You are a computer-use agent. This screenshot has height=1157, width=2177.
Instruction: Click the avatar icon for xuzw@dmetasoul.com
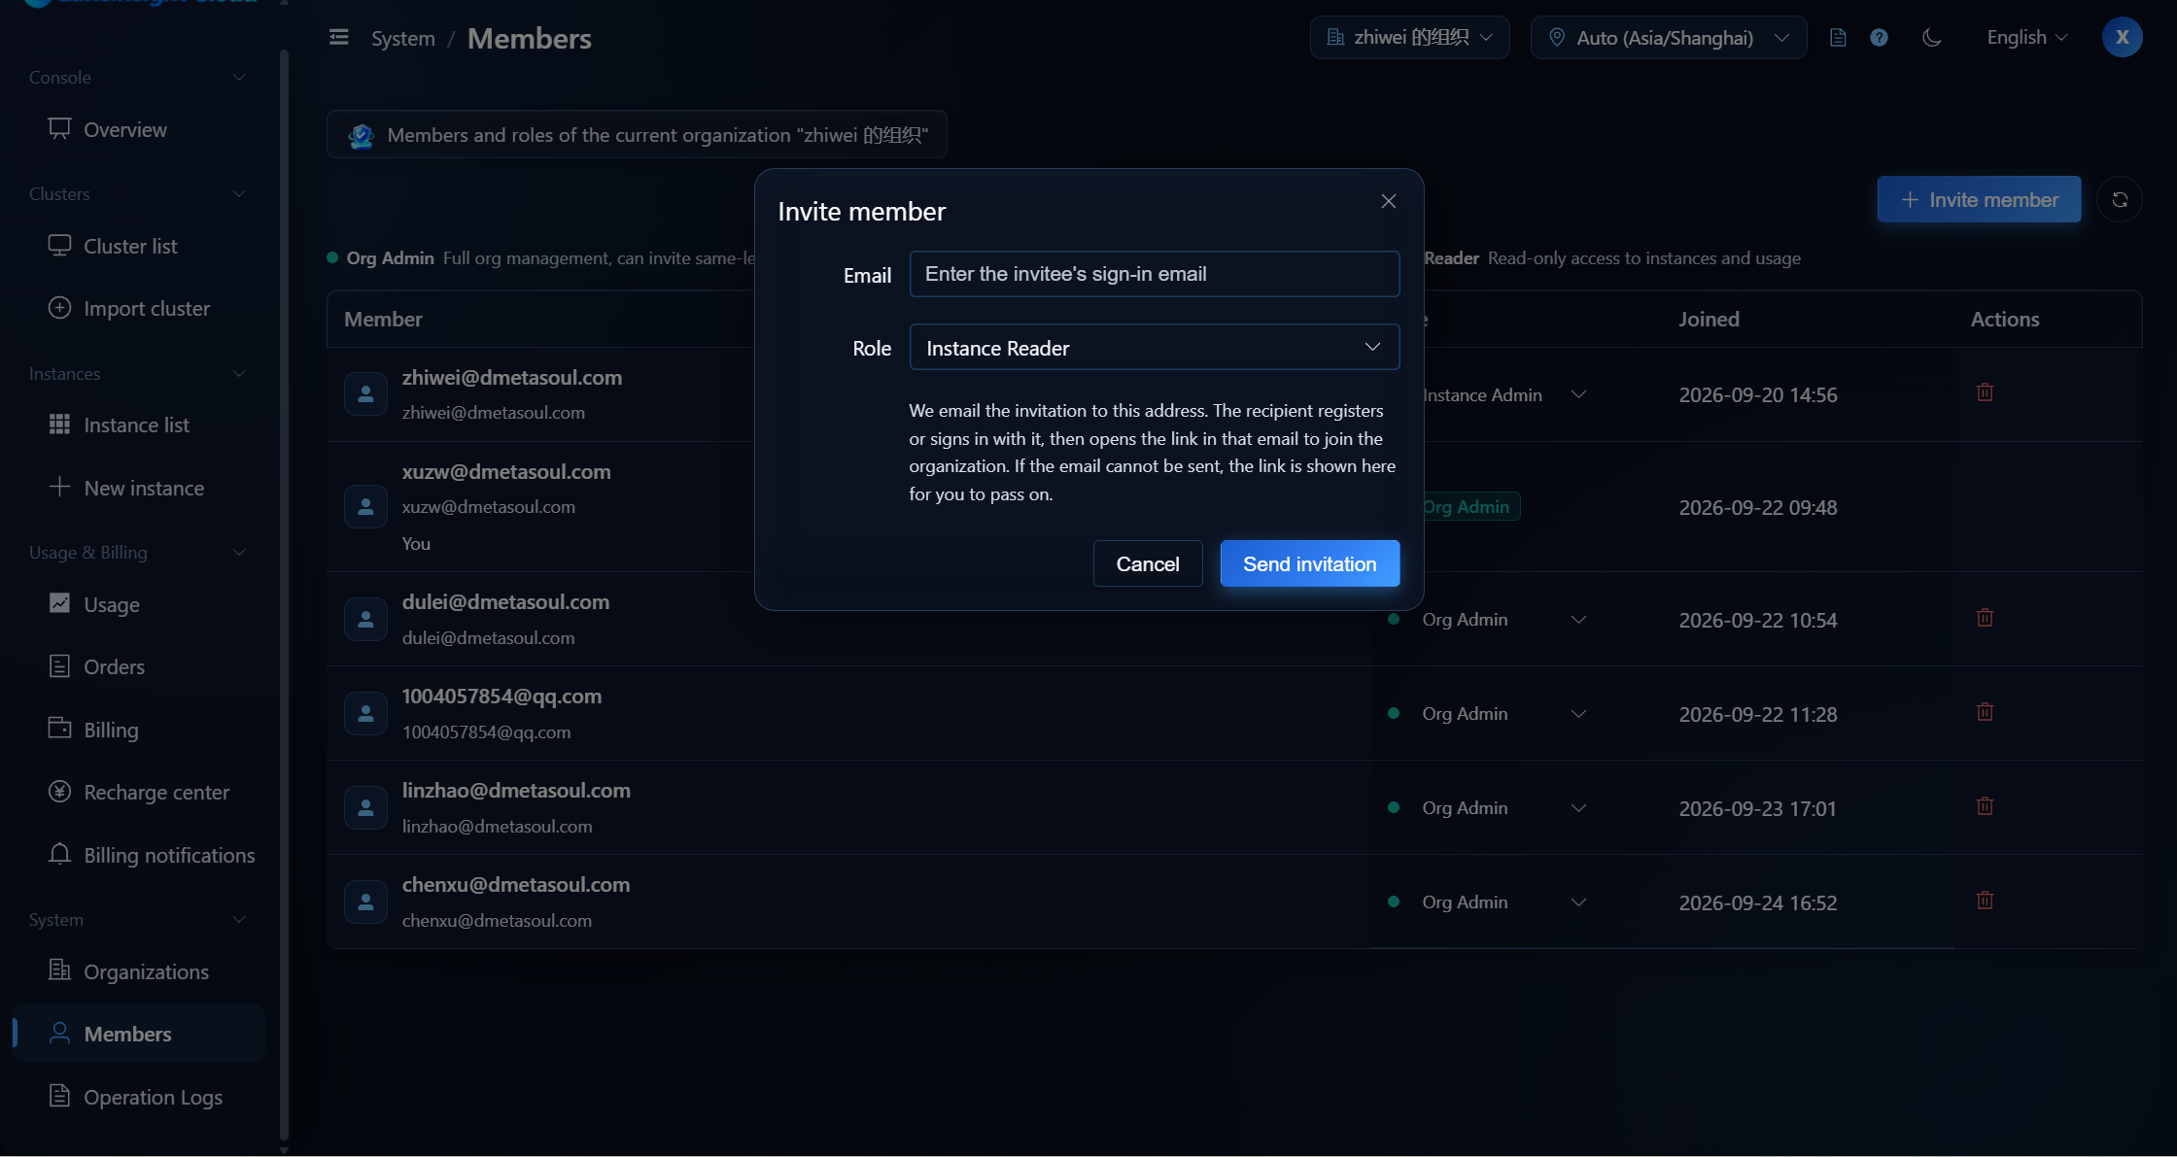click(365, 507)
